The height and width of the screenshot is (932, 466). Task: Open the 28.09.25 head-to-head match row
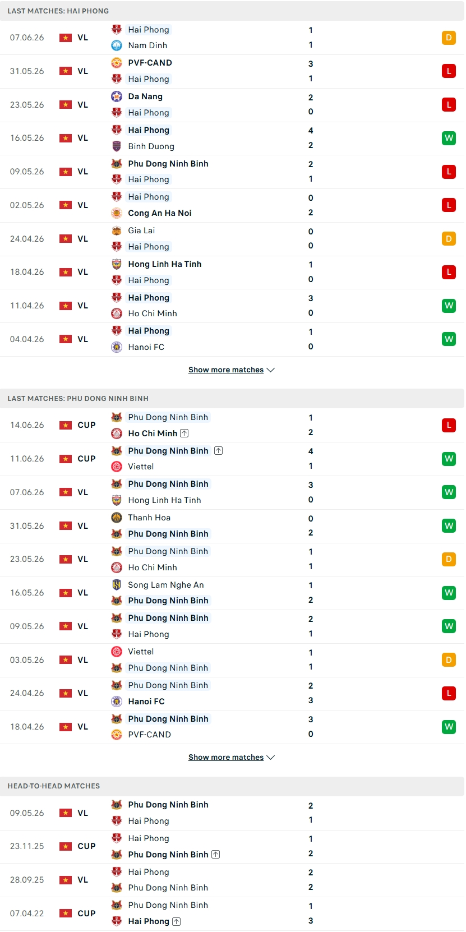[232, 880]
